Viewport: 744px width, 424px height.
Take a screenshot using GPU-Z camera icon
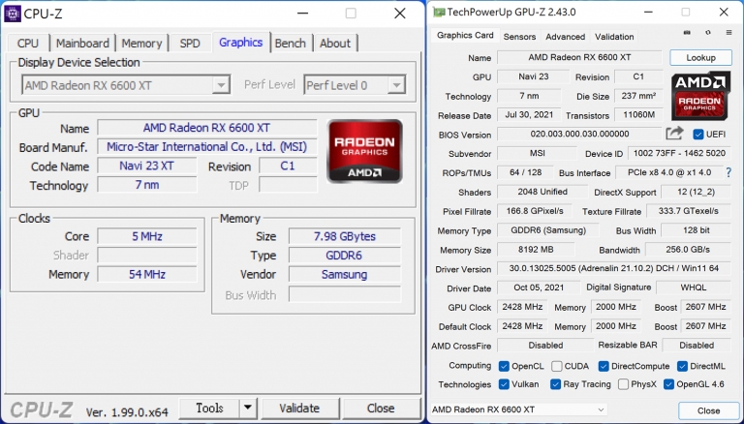687,33
